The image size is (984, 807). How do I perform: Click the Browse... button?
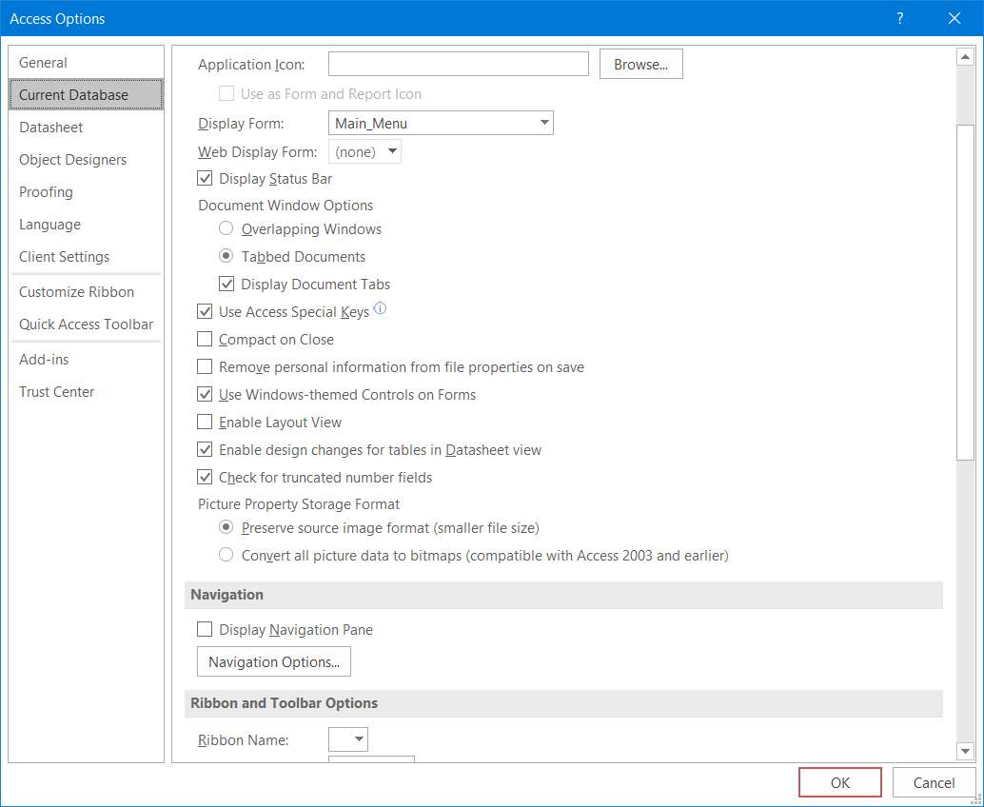click(x=640, y=65)
